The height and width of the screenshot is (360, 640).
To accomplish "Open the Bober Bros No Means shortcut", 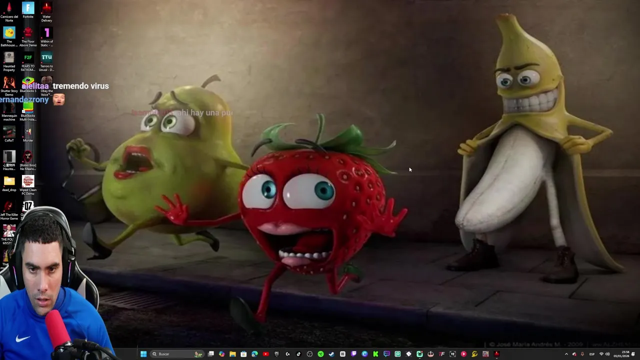I will click(x=28, y=160).
